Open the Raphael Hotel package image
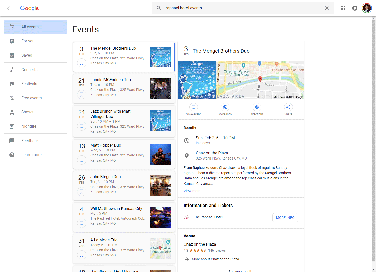Screen dimensions: 376x273 [x=197, y=80]
